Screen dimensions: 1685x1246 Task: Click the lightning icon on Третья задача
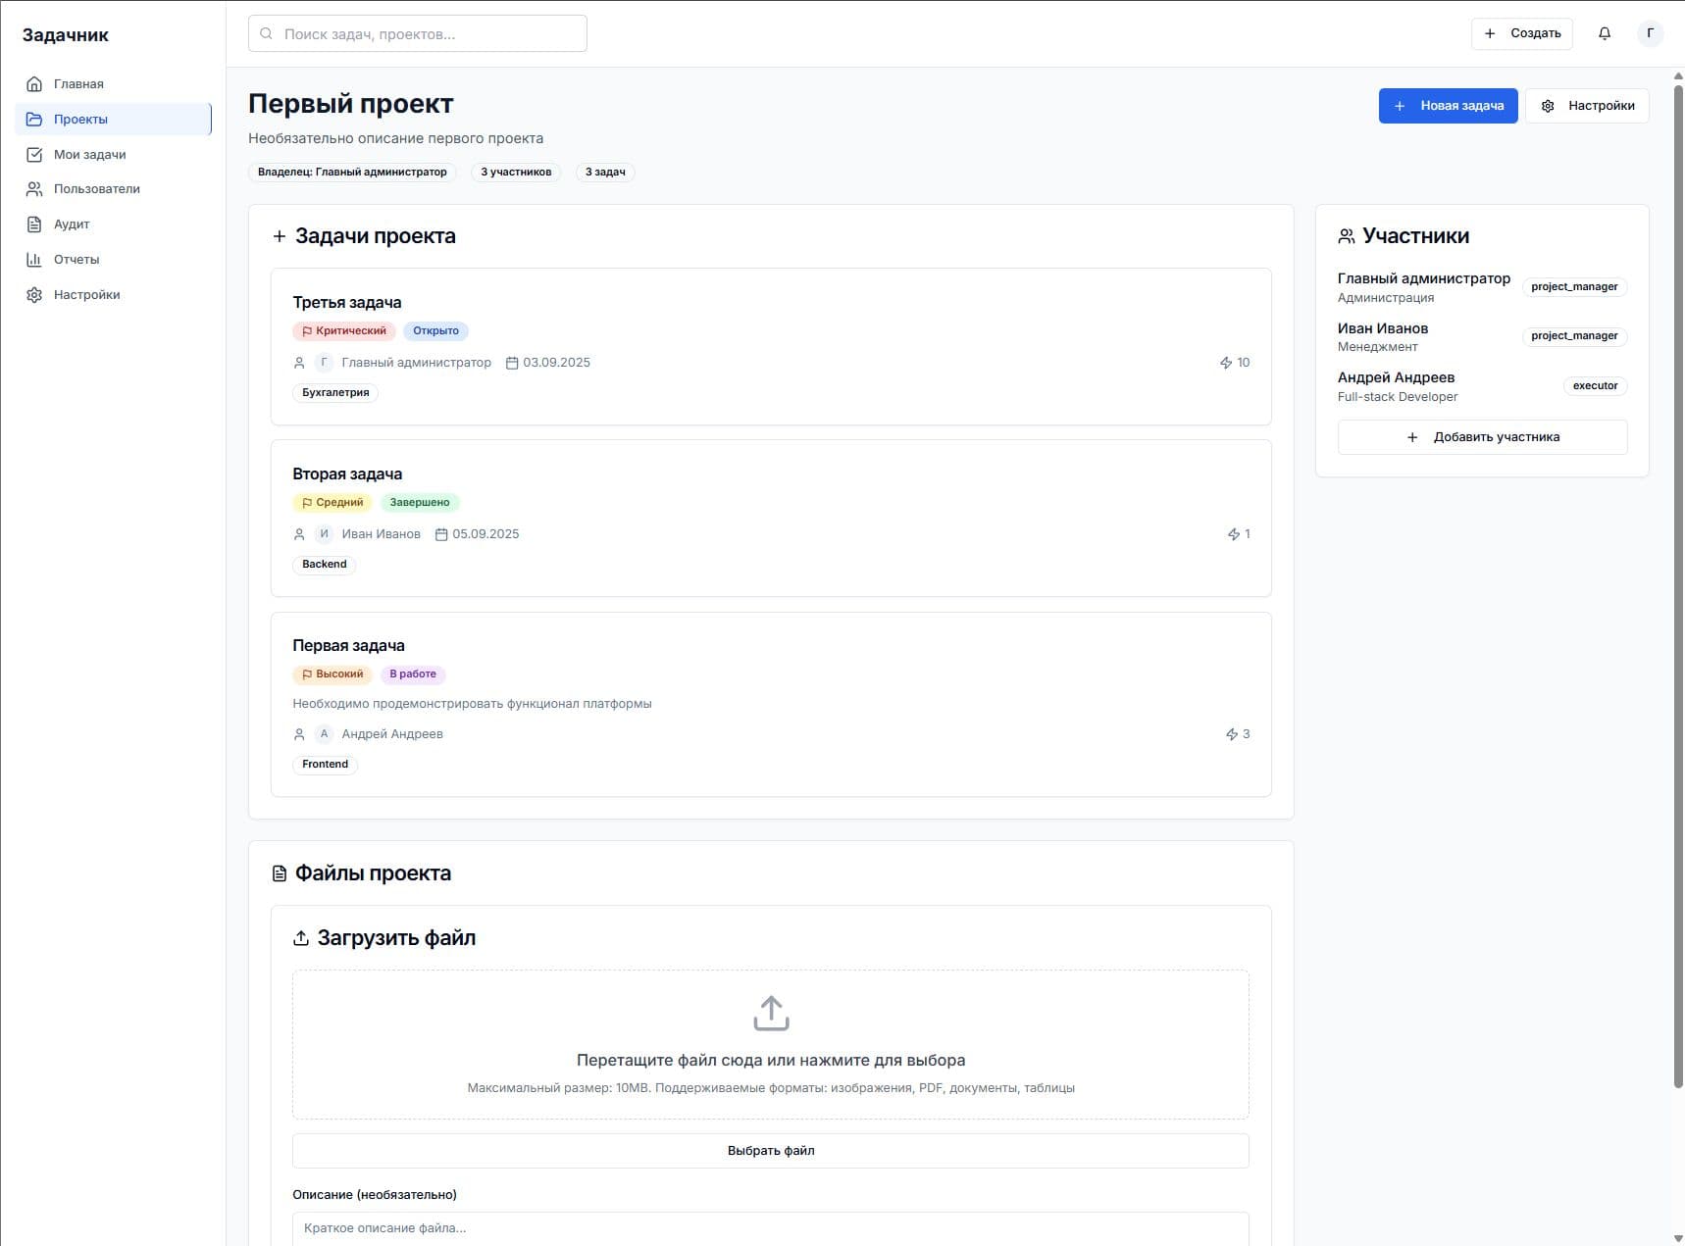1226,363
